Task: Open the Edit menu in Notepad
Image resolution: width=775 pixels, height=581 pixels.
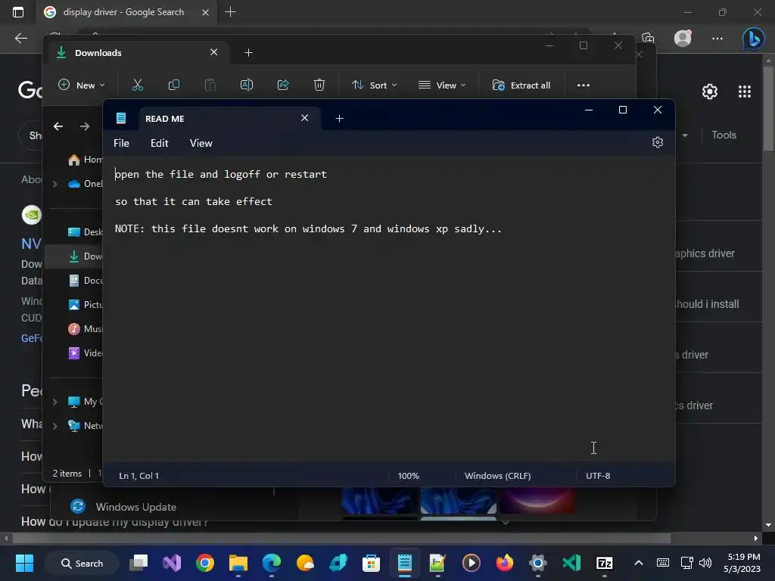Action: click(159, 143)
